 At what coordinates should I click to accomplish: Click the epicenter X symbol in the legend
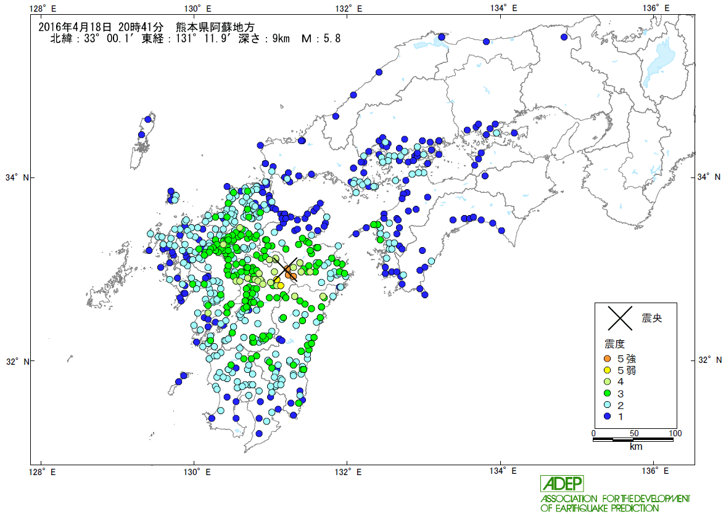click(620, 318)
